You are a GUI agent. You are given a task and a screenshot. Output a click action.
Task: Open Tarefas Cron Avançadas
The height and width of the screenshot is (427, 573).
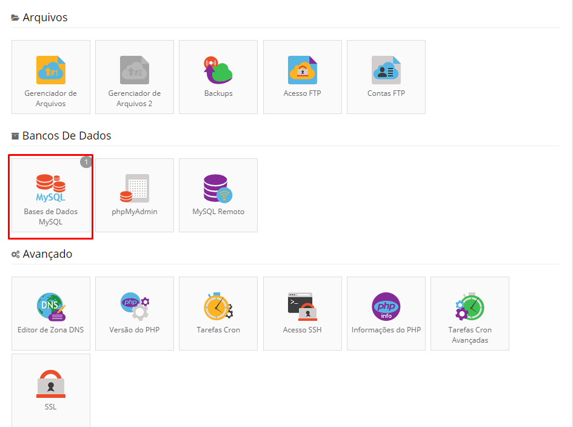pyautogui.click(x=470, y=313)
